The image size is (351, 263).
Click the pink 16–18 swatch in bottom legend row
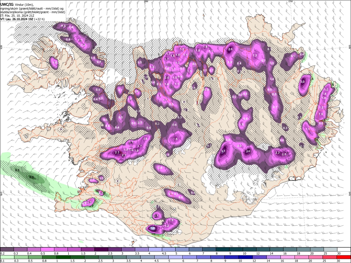coord(288,257)
